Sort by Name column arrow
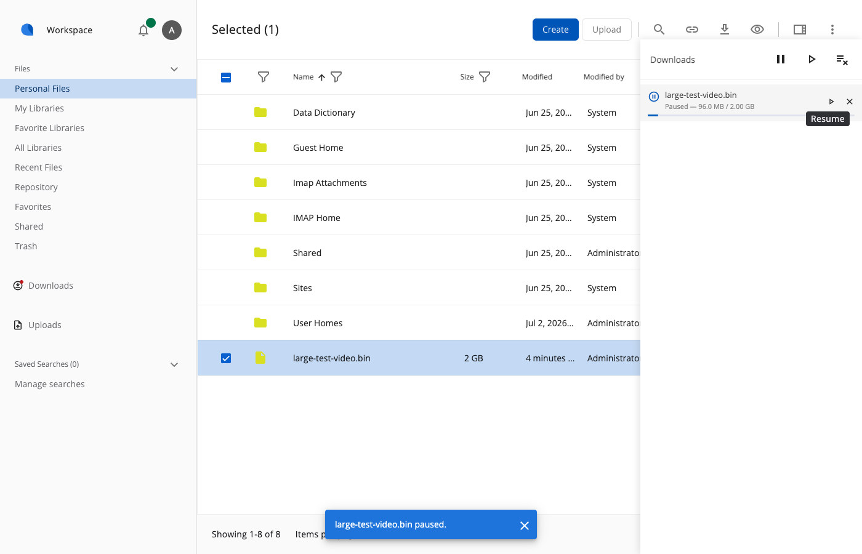862x554 pixels. [x=321, y=78]
